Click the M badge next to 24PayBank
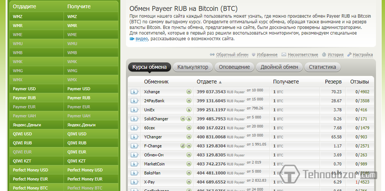385x191 pixels. [x=189, y=101]
